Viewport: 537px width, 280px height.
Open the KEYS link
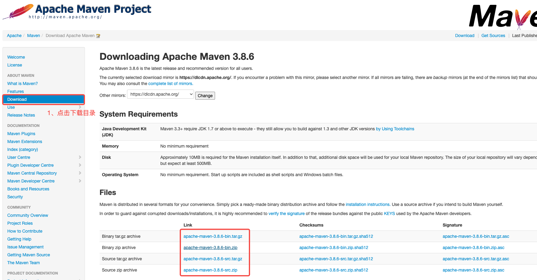tap(389, 213)
